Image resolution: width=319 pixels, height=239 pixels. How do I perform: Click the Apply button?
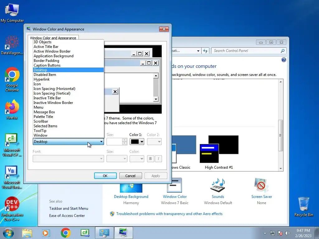click(x=156, y=176)
